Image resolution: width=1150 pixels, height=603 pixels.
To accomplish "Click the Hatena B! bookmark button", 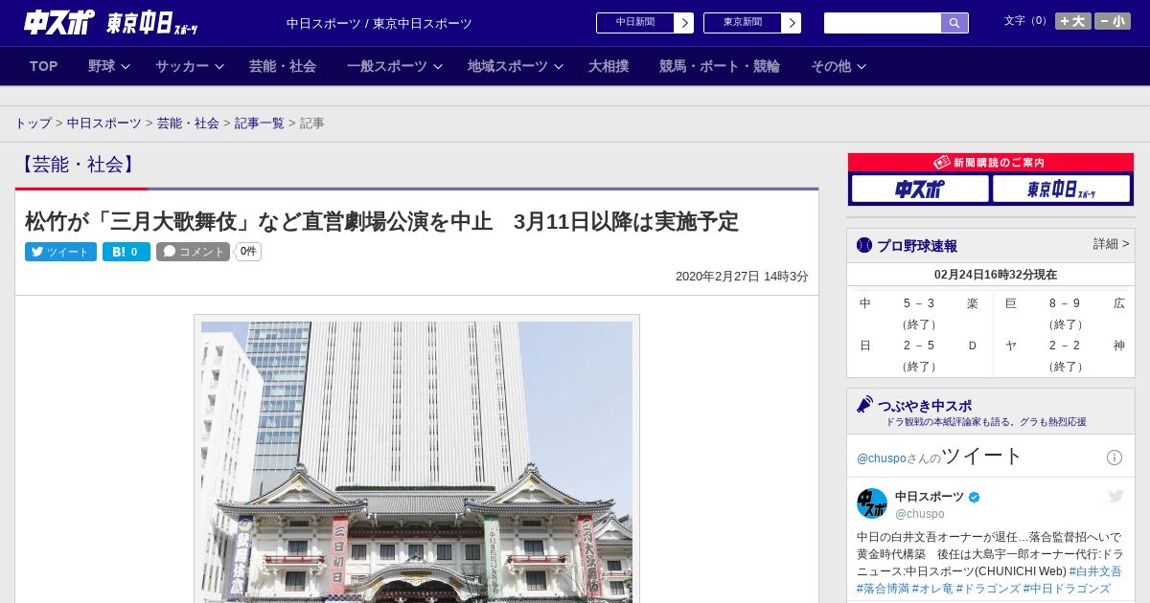I will click(126, 252).
